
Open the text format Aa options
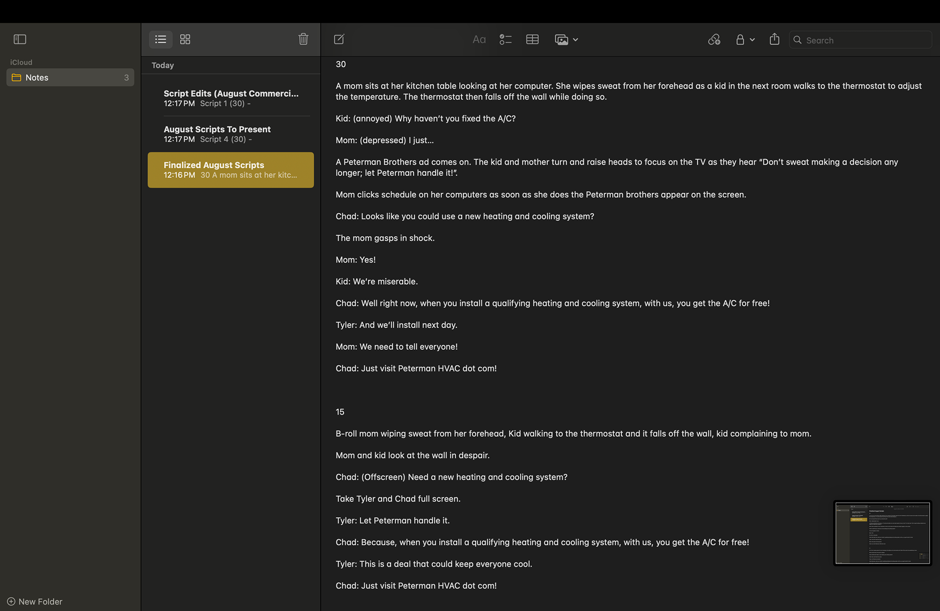point(479,40)
